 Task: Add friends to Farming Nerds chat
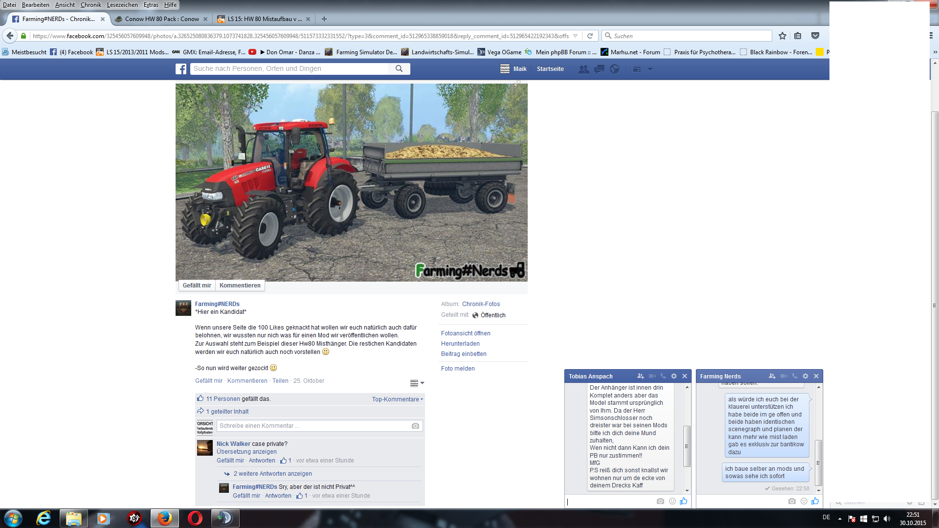pos(772,376)
